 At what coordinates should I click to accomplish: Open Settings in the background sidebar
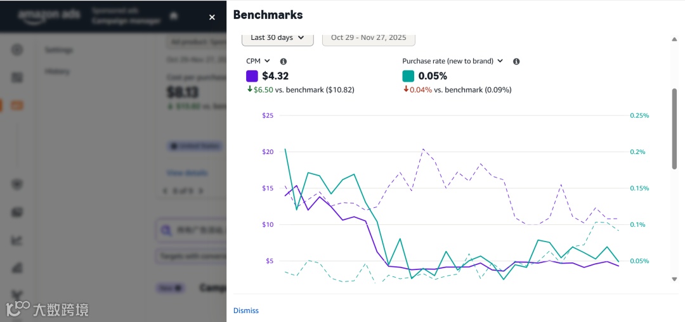pos(59,50)
